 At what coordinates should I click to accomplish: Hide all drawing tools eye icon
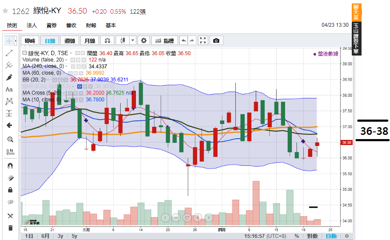coord(10,202)
